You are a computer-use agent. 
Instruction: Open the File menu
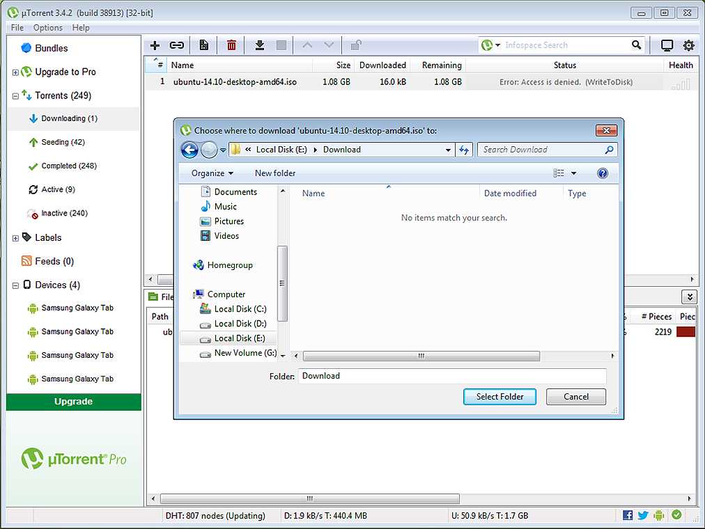coord(17,28)
